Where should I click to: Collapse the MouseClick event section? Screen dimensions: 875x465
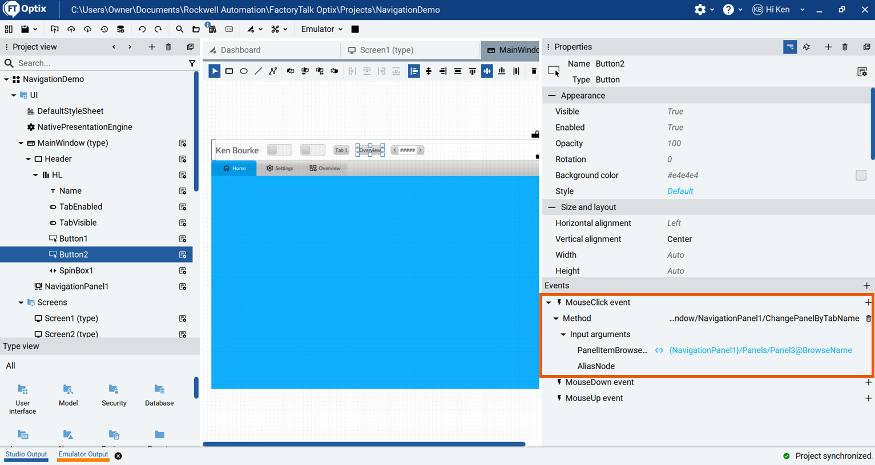[x=549, y=303]
